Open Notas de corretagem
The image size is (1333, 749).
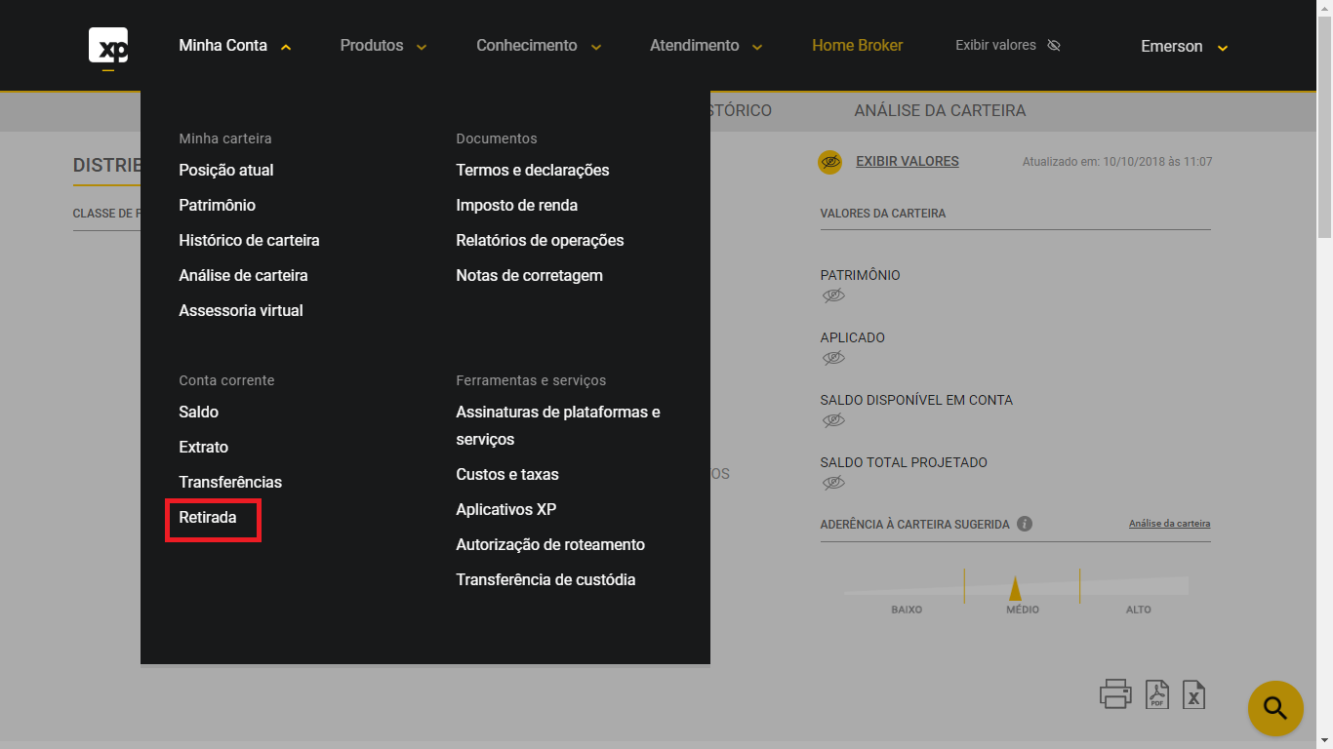click(529, 275)
